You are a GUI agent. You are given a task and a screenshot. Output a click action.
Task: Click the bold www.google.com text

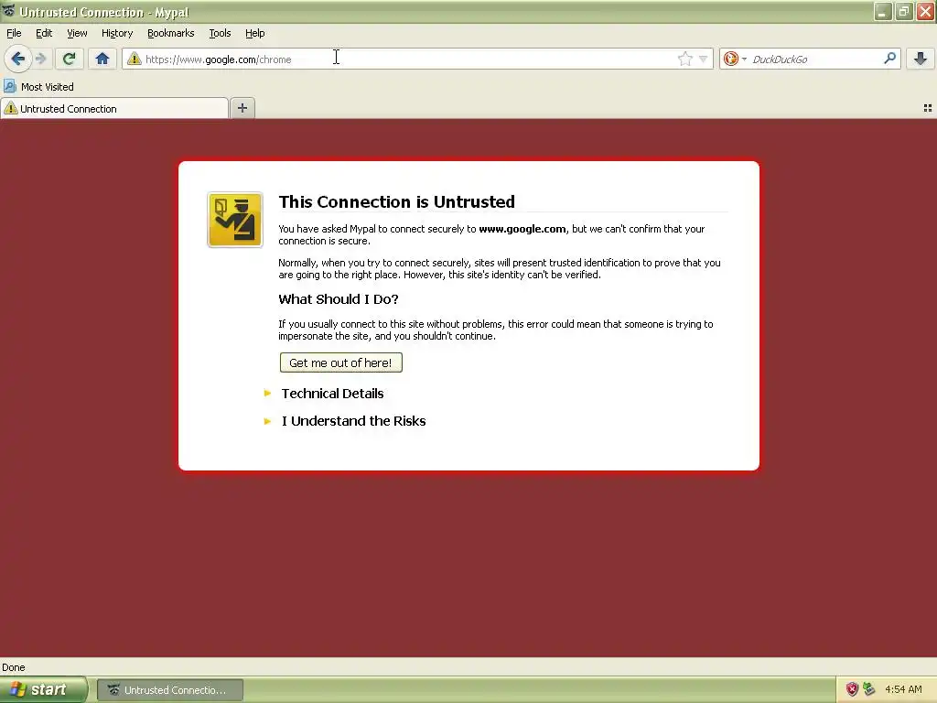522,228
